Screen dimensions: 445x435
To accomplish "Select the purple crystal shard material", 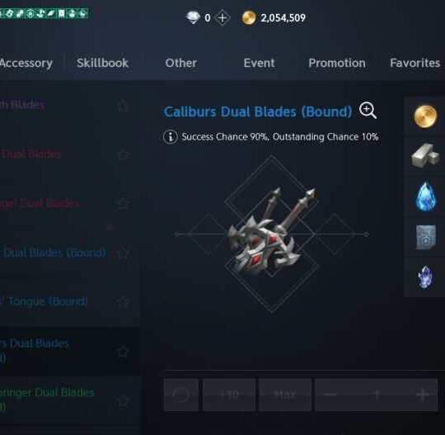I will (425, 277).
